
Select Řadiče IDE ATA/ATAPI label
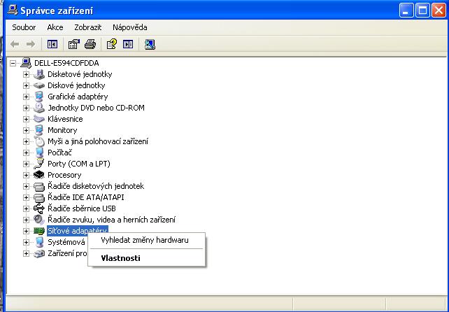[x=86, y=197]
